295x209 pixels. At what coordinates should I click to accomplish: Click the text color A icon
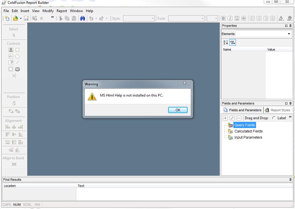tap(281, 18)
